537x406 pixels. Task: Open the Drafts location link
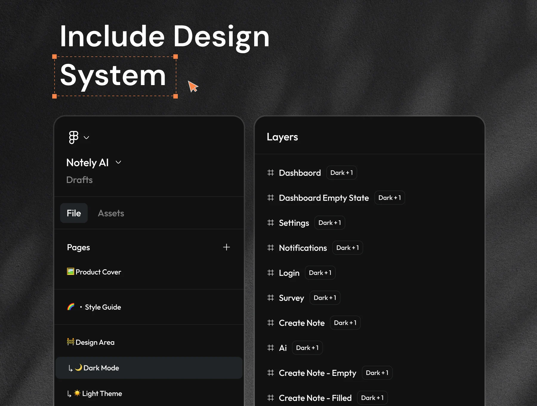coord(79,180)
